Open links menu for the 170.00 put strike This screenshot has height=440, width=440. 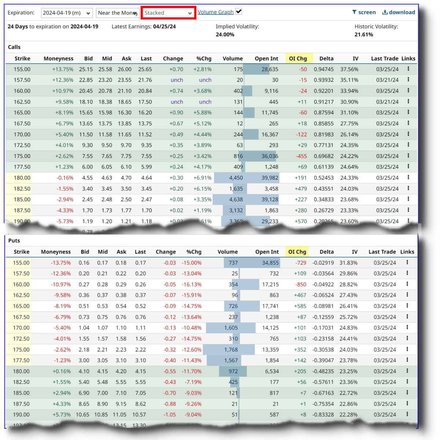407,327
